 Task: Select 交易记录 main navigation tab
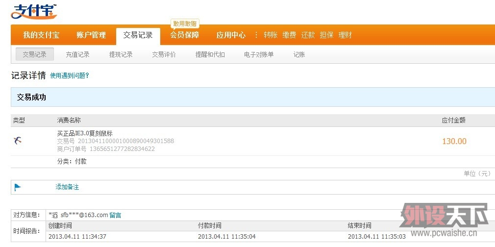pyautogui.click(x=138, y=35)
